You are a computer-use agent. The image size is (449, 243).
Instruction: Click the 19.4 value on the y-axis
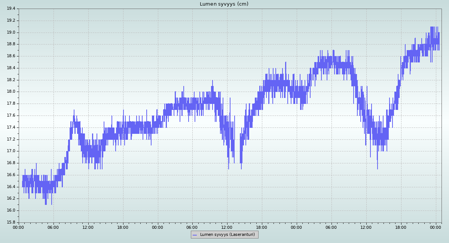(x=11, y=9)
